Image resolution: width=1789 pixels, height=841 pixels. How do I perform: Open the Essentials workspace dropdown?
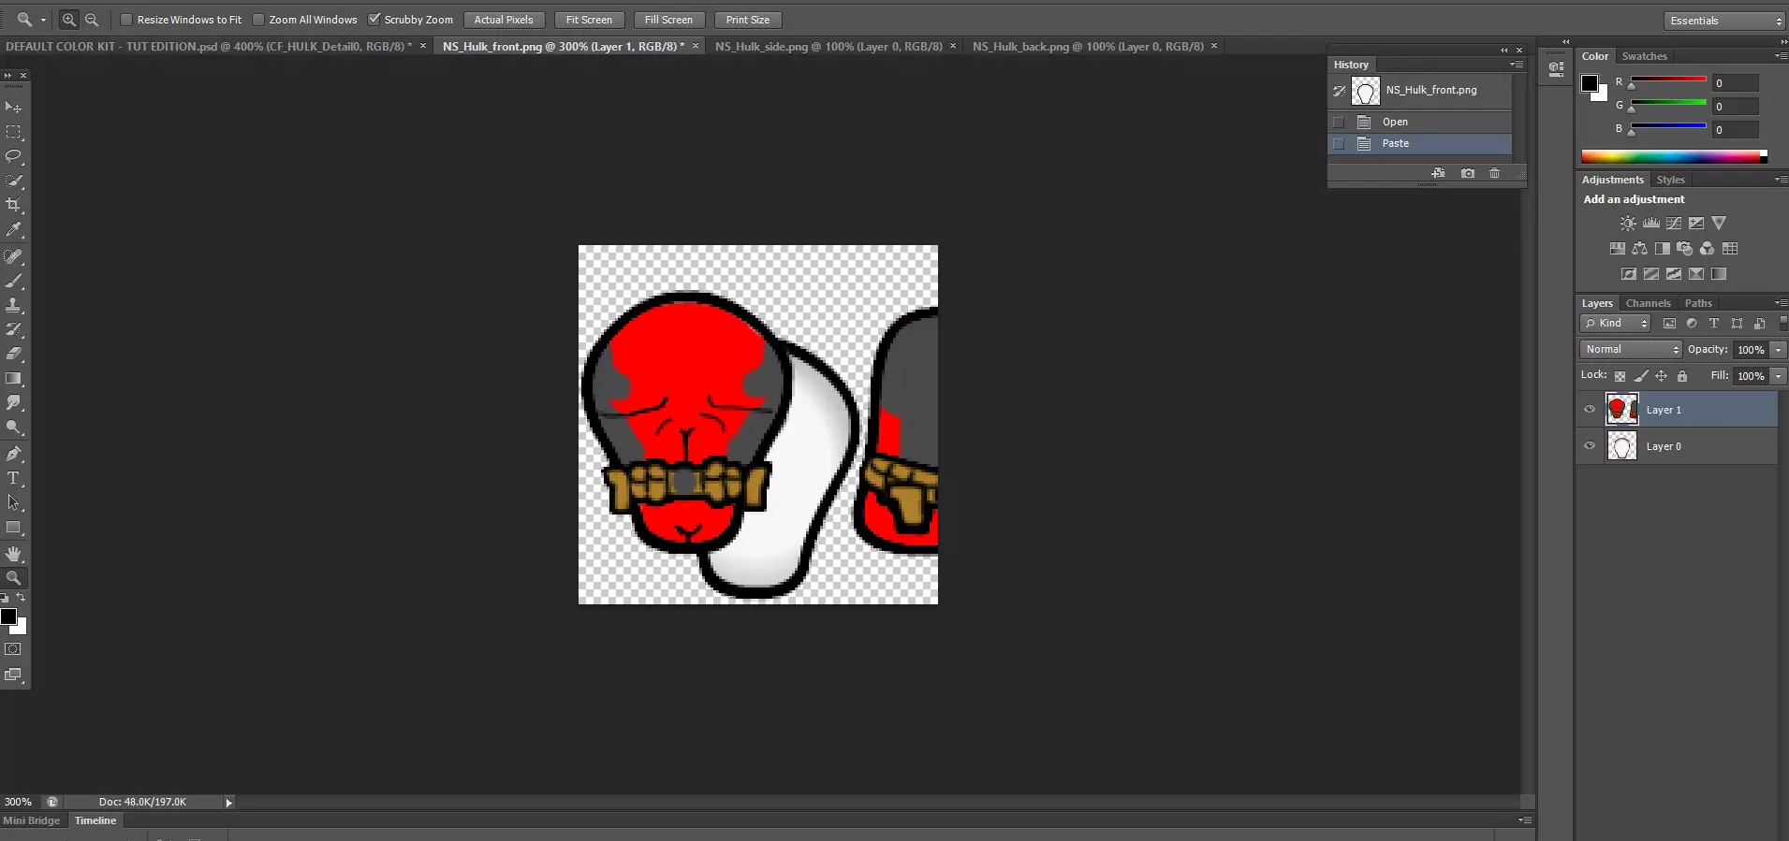click(1724, 21)
